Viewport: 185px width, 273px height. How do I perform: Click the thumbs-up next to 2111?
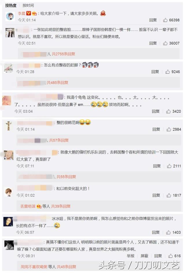pyautogui.click(x=169, y=166)
